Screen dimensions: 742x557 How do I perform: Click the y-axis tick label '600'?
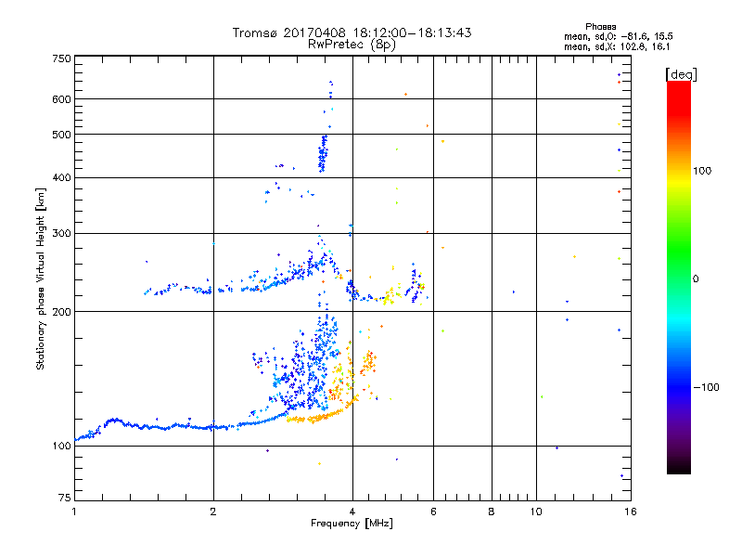coord(61,99)
